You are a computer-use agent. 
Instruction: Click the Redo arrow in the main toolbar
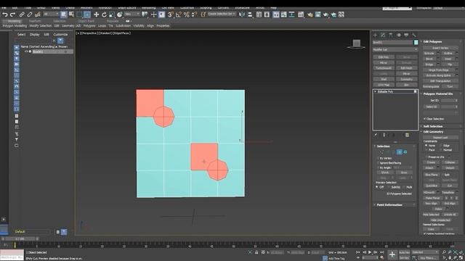click(x=13, y=14)
